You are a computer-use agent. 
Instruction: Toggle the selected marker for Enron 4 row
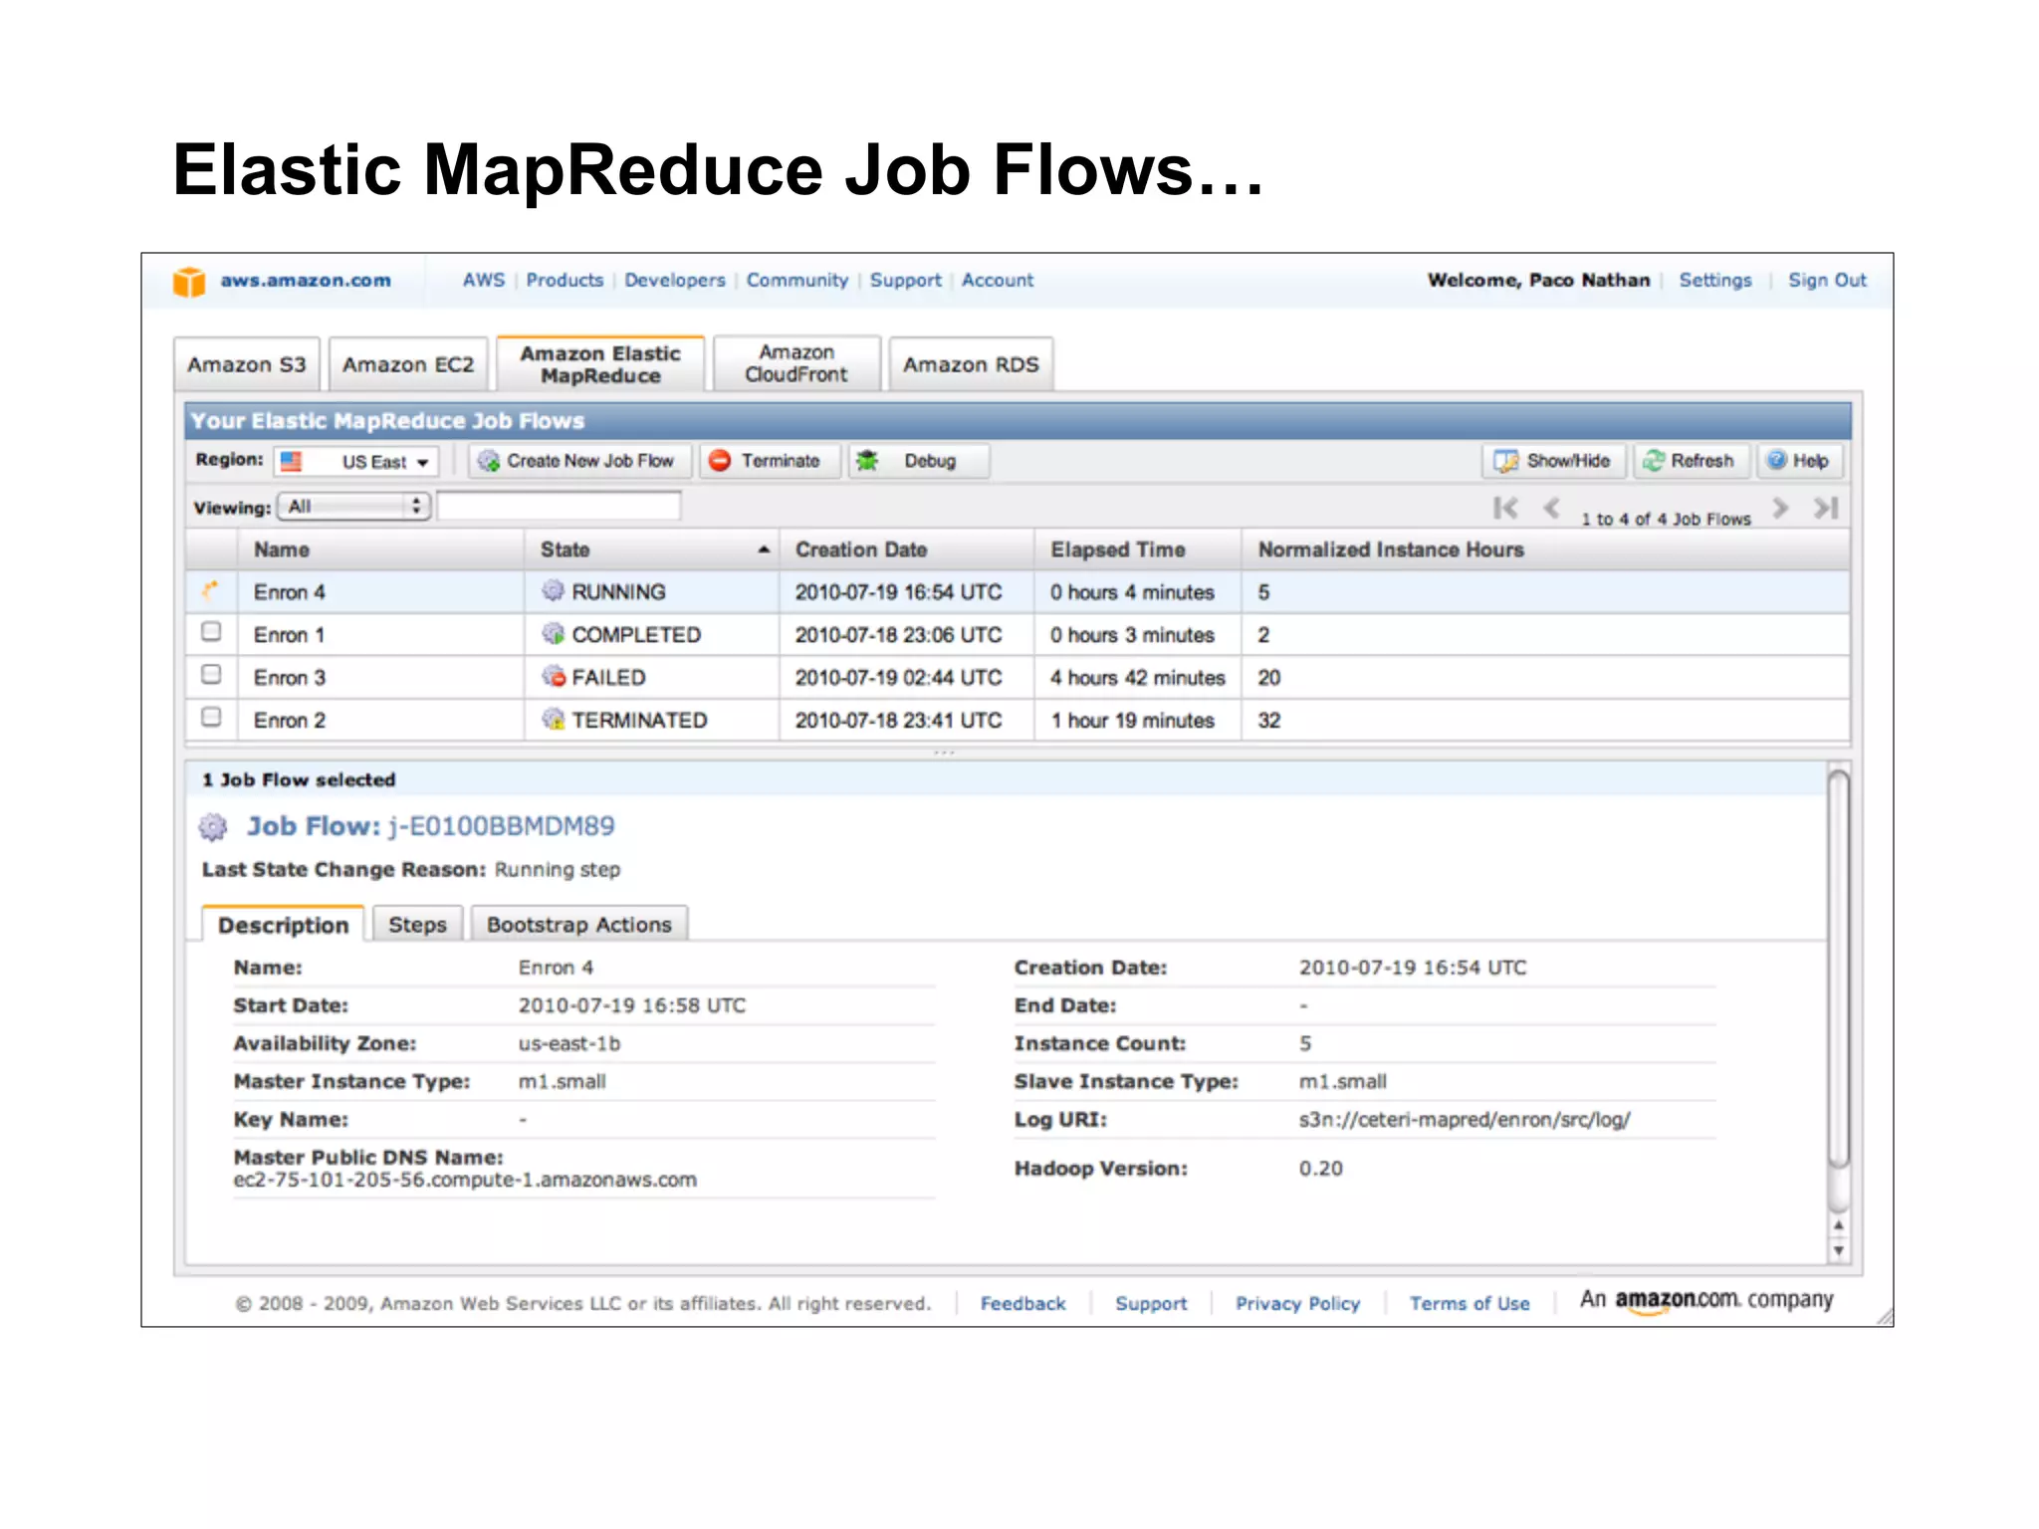(210, 590)
